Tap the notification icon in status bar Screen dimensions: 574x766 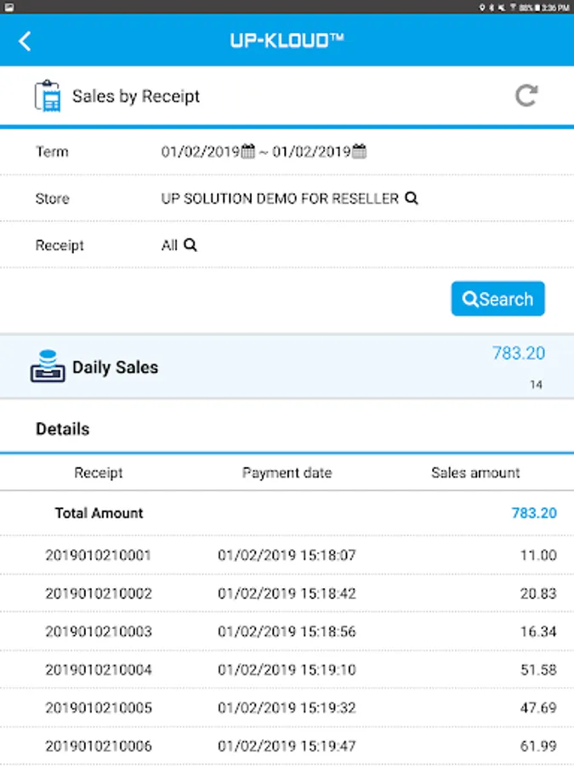9,7
